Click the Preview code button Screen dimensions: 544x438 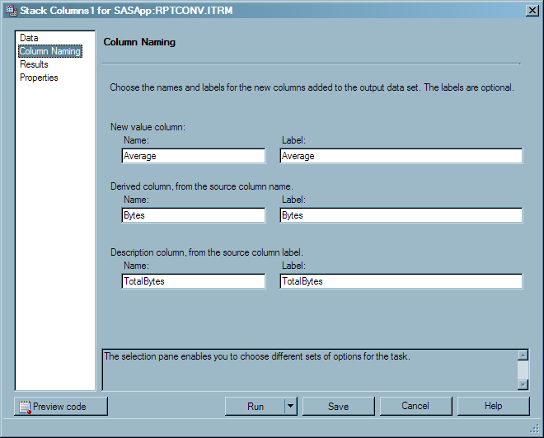[x=61, y=406]
